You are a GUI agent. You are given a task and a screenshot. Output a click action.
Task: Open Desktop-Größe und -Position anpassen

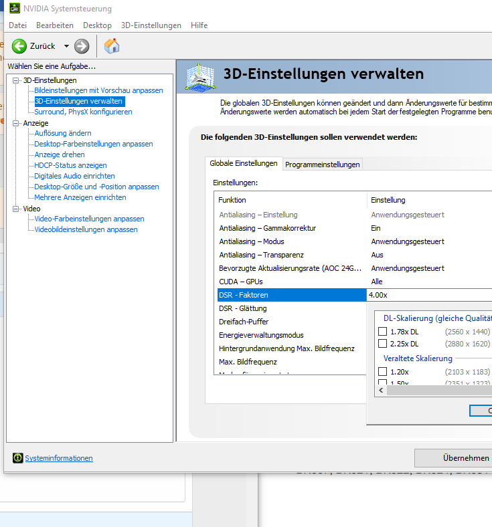coord(96,187)
